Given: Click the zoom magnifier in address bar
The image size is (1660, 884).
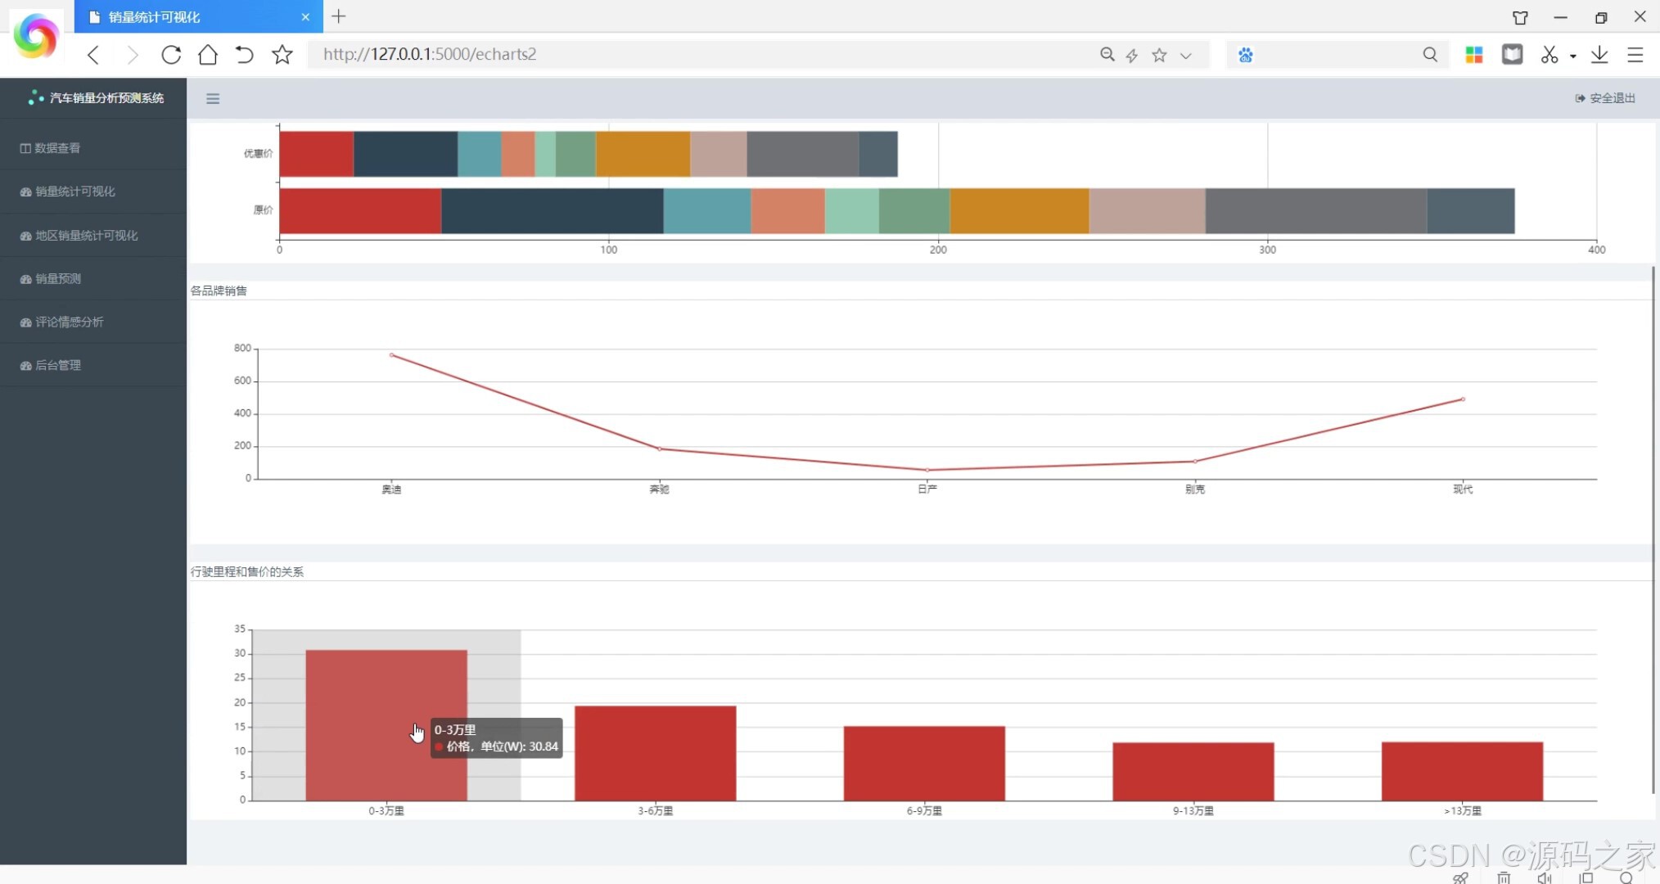Looking at the screenshot, I should [x=1107, y=55].
